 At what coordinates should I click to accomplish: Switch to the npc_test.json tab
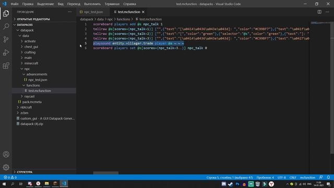[93, 12]
